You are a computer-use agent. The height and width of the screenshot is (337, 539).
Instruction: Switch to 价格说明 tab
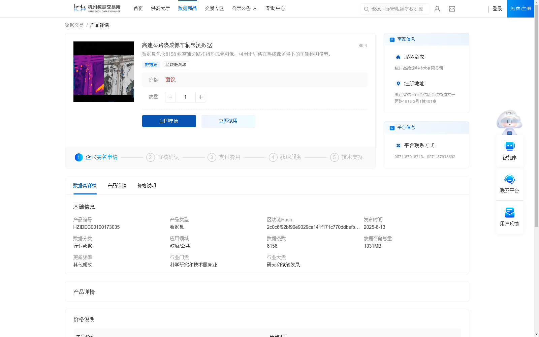tap(147, 186)
